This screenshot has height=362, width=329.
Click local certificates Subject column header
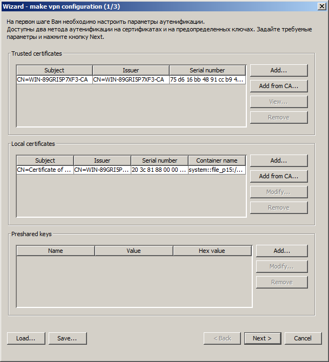pyautogui.click(x=45, y=160)
